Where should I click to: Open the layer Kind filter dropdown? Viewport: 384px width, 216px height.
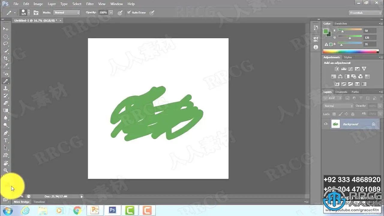coord(333,98)
